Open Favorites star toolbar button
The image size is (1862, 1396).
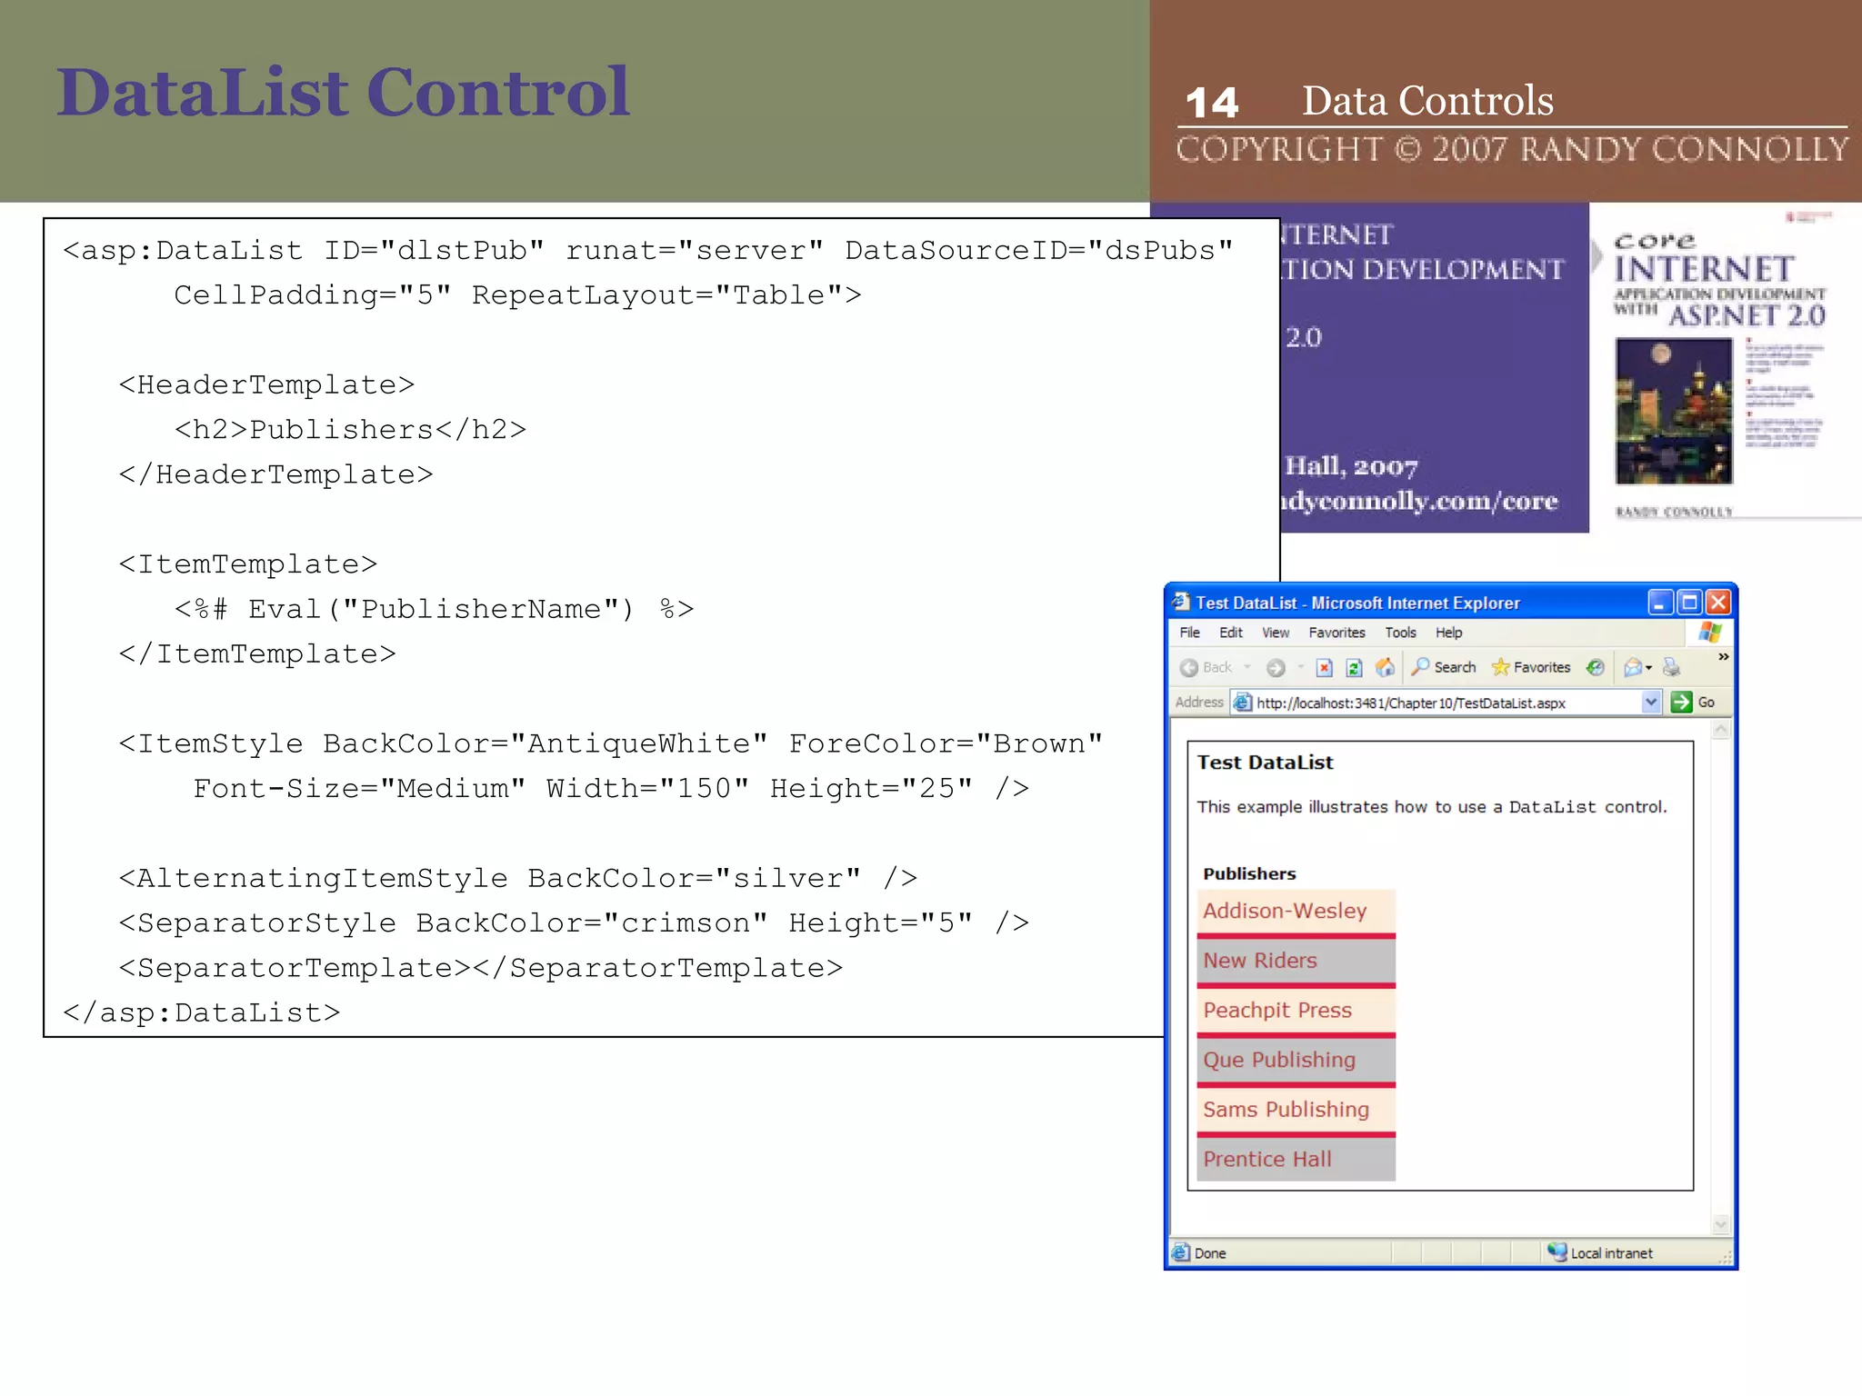click(x=1531, y=667)
